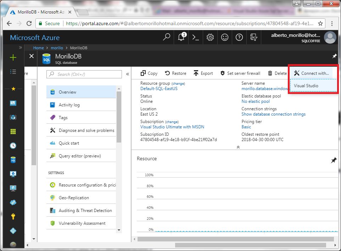The height and width of the screenshot is (251, 341).
Task: Open the help question mark
Action: [239, 38]
